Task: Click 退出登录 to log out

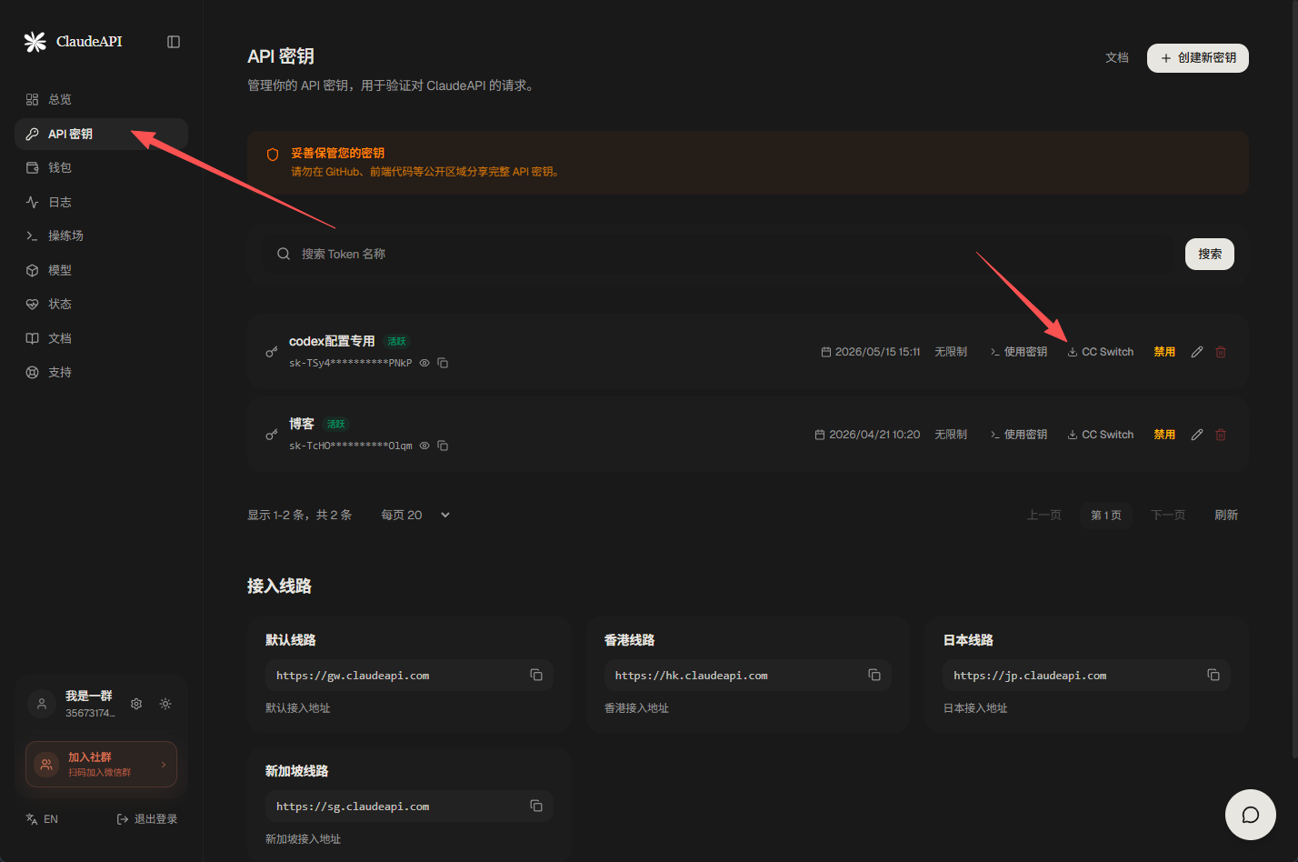Action: pos(147,819)
